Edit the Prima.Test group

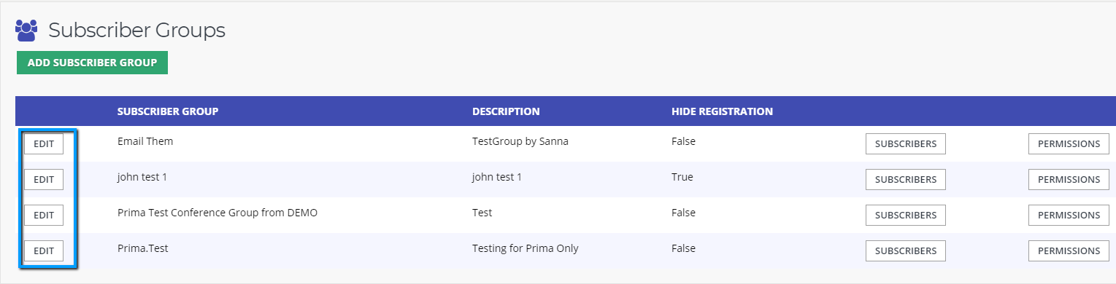click(44, 251)
